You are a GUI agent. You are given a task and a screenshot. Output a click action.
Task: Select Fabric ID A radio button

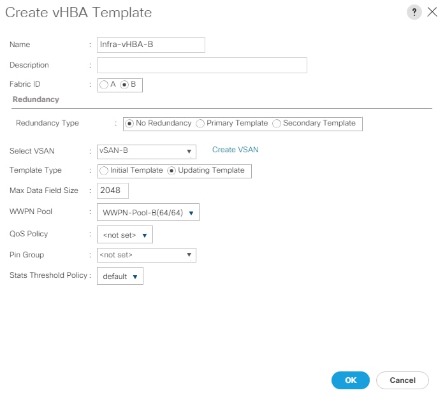[104, 85]
